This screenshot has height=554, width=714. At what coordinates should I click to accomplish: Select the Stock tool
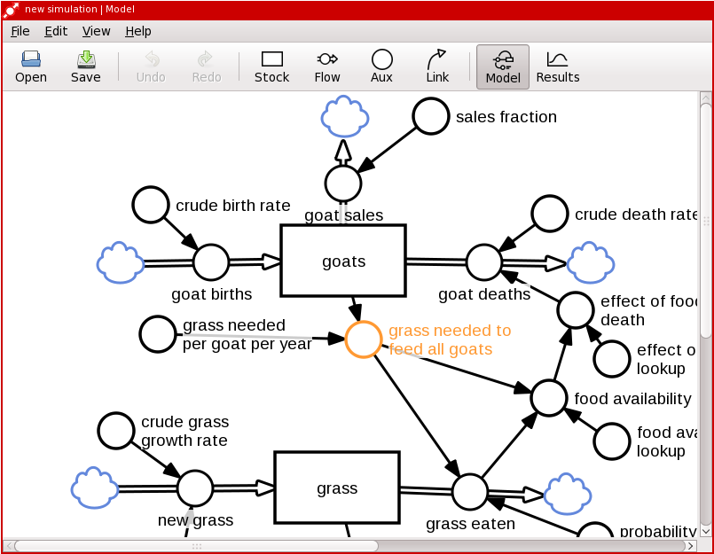point(271,67)
